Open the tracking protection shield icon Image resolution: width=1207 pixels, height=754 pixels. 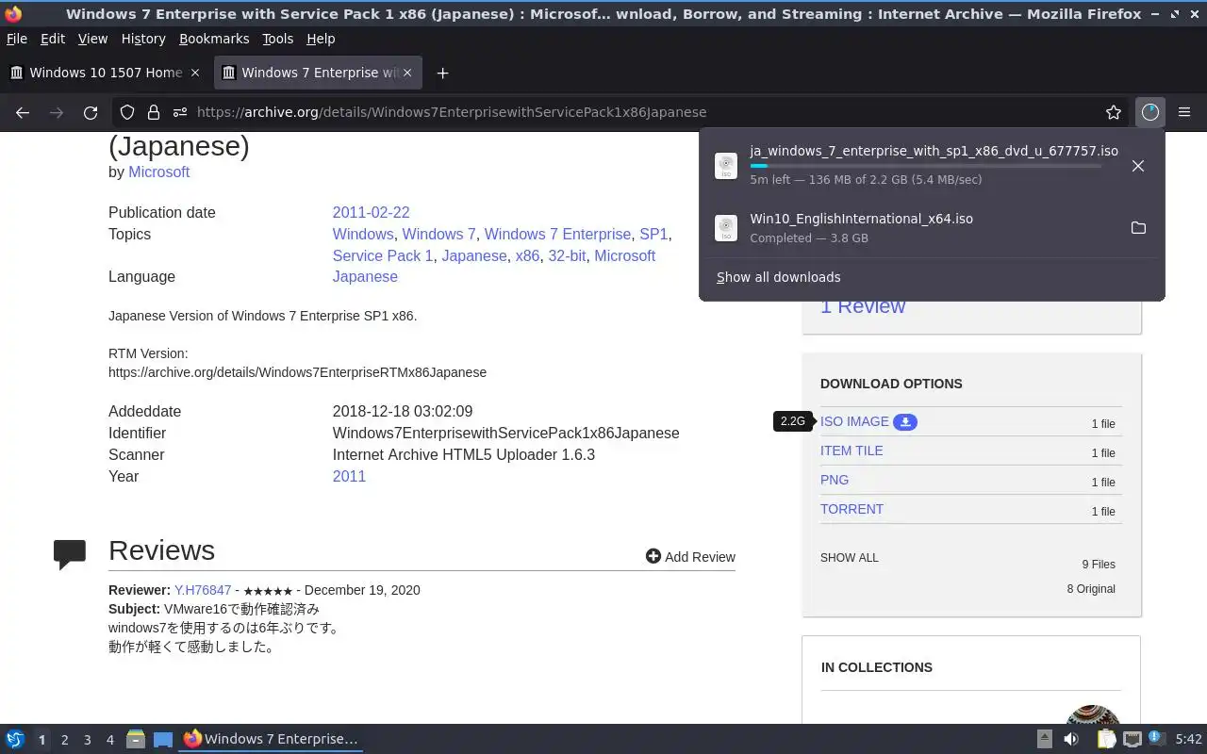pyautogui.click(x=127, y=112)
